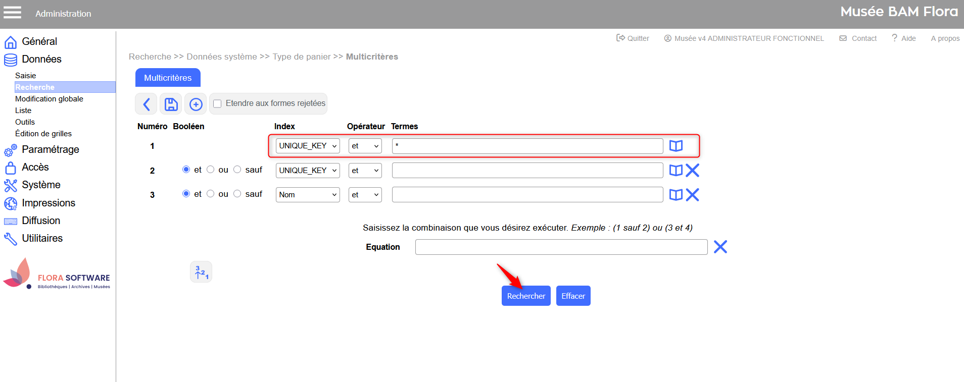
Task: Click the Rechercher button
Action: tap(526, 296)
